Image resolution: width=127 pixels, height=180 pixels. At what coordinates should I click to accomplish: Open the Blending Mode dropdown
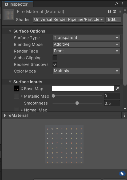click(x=86, y=45)
